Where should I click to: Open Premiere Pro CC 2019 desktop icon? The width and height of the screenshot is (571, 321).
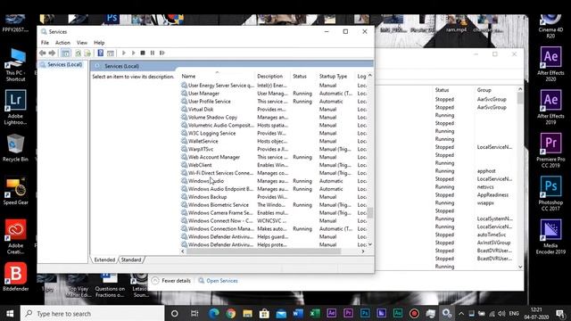tap(550, 150)
